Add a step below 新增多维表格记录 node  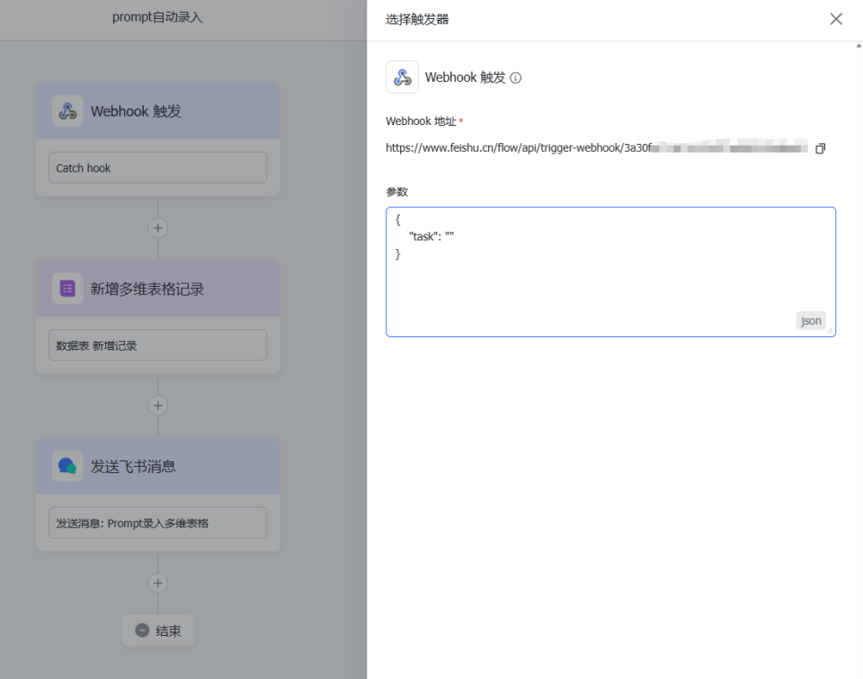point(158,406)
